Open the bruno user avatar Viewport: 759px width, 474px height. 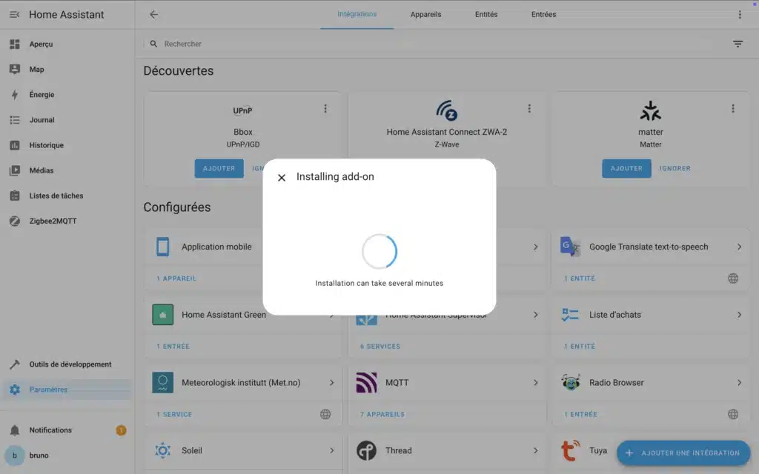coord(15,455)
